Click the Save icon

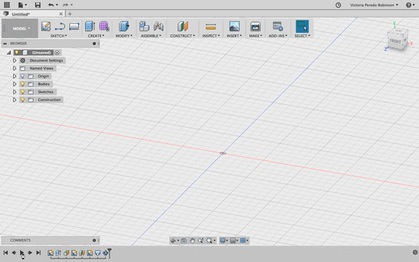(x=38, y=5)
